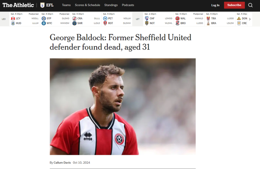
Task: Click the Chesterfield CHF crest
Action: (147, 19)
